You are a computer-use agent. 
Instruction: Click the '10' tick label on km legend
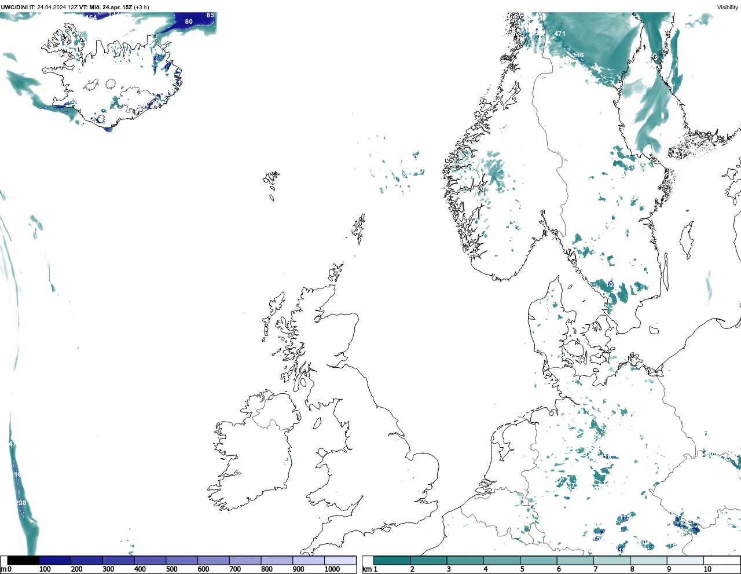click(x=707, y=569)
